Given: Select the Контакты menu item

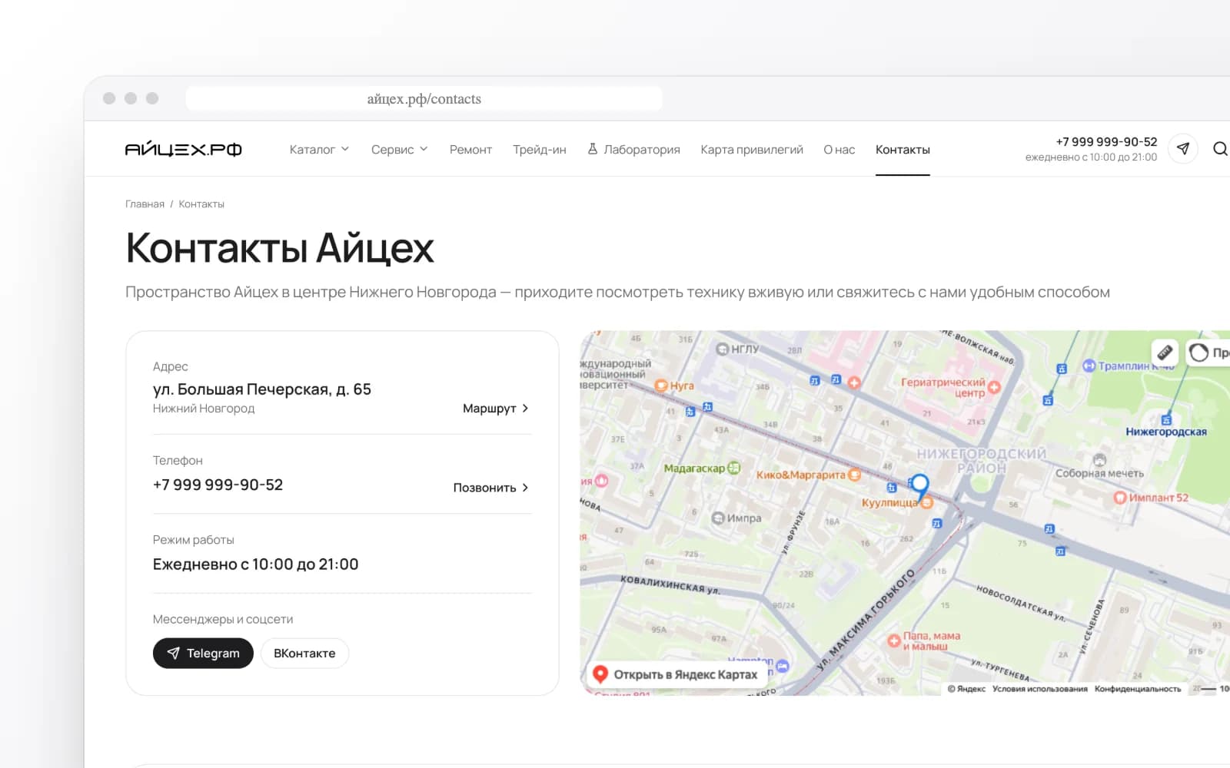Looking at the screenshot, I should [903, 149].
